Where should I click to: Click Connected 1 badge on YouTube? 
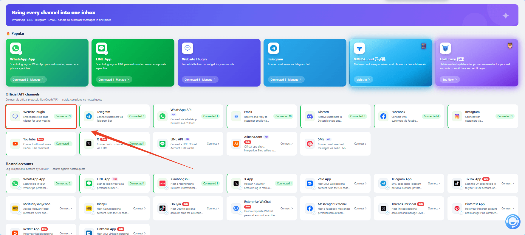coord(63,144)
